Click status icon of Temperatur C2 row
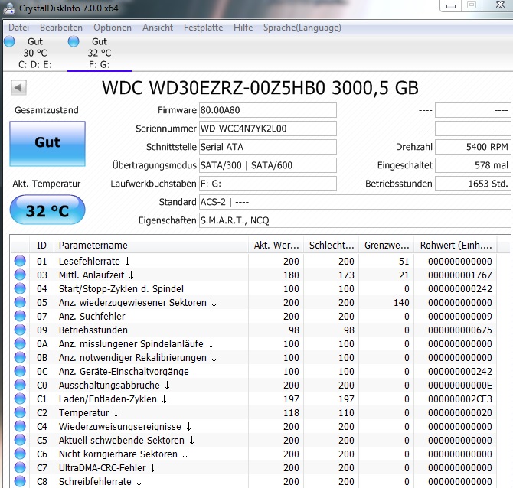 tap(20, 412)
